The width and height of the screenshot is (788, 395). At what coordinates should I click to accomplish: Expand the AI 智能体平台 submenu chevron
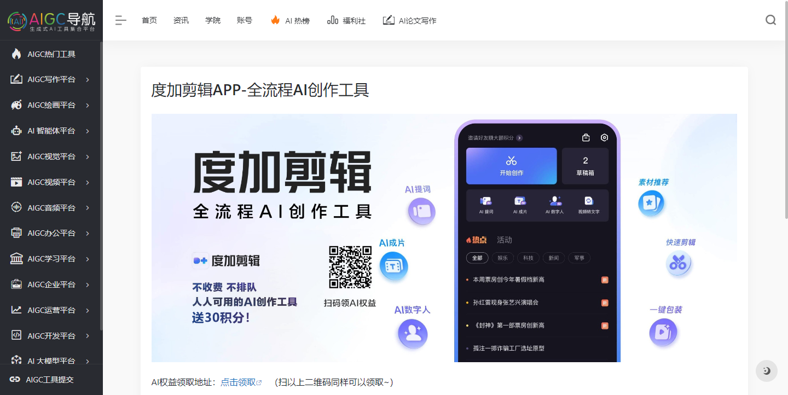tap(88, 131)
